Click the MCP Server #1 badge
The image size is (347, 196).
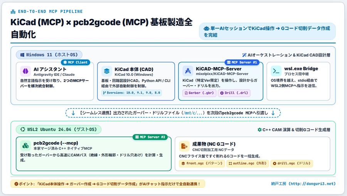tap(242, 62)
